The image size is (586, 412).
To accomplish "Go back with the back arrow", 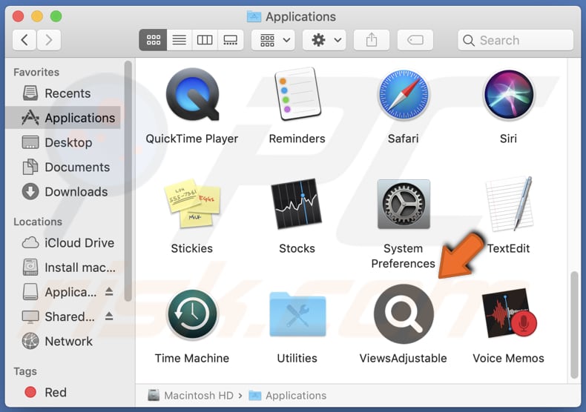I will (24, 40).
